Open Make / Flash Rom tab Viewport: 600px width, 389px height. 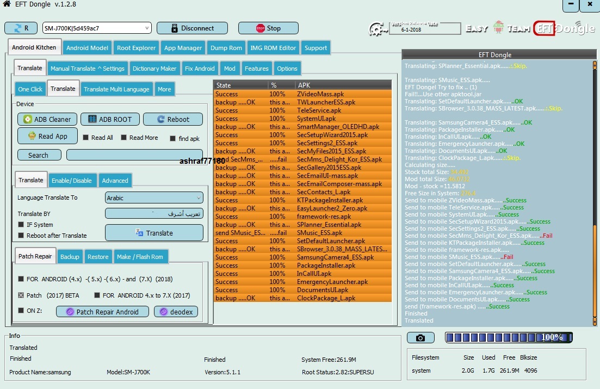[140, 257]
